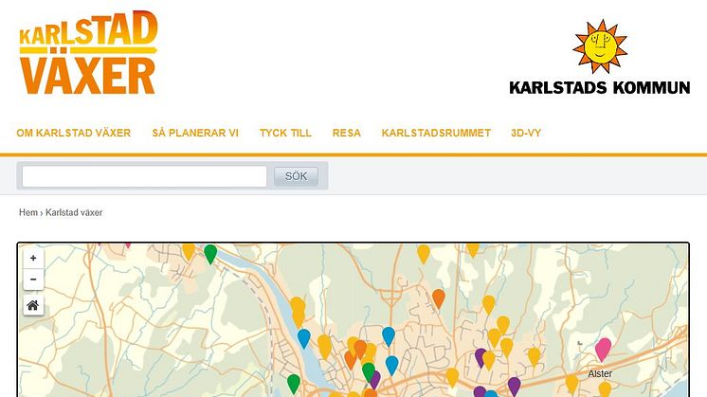
Task: Click the Karlstad Växer logo
Action: point(88,52)
